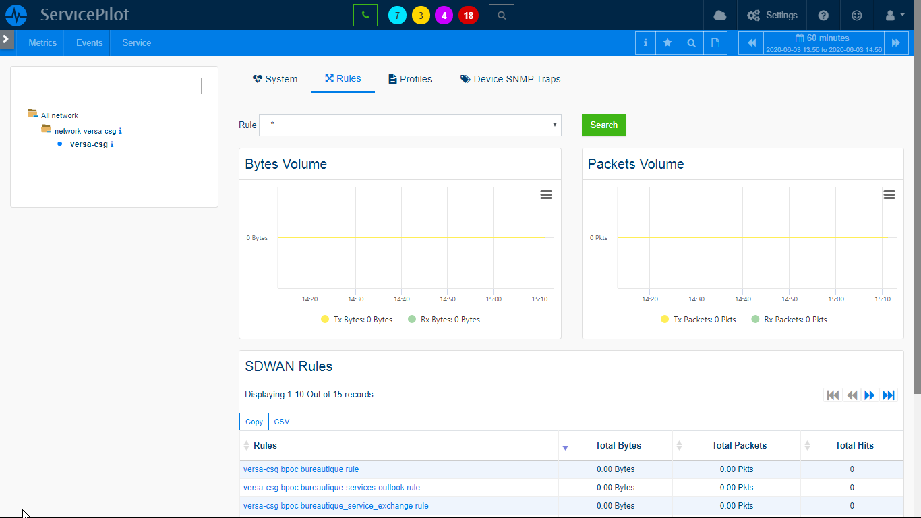Open the Rule dropdown selector
This screenshot has height=518, width=921.
pyautogui.click(x=410, y=125)
